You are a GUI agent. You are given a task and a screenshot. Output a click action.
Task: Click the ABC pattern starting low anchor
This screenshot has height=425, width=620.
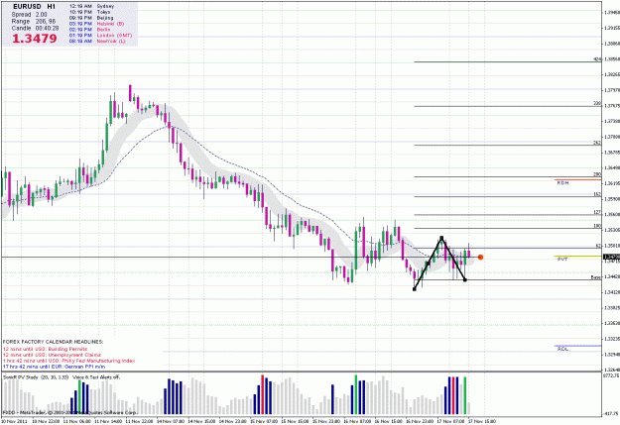(415, 289)
